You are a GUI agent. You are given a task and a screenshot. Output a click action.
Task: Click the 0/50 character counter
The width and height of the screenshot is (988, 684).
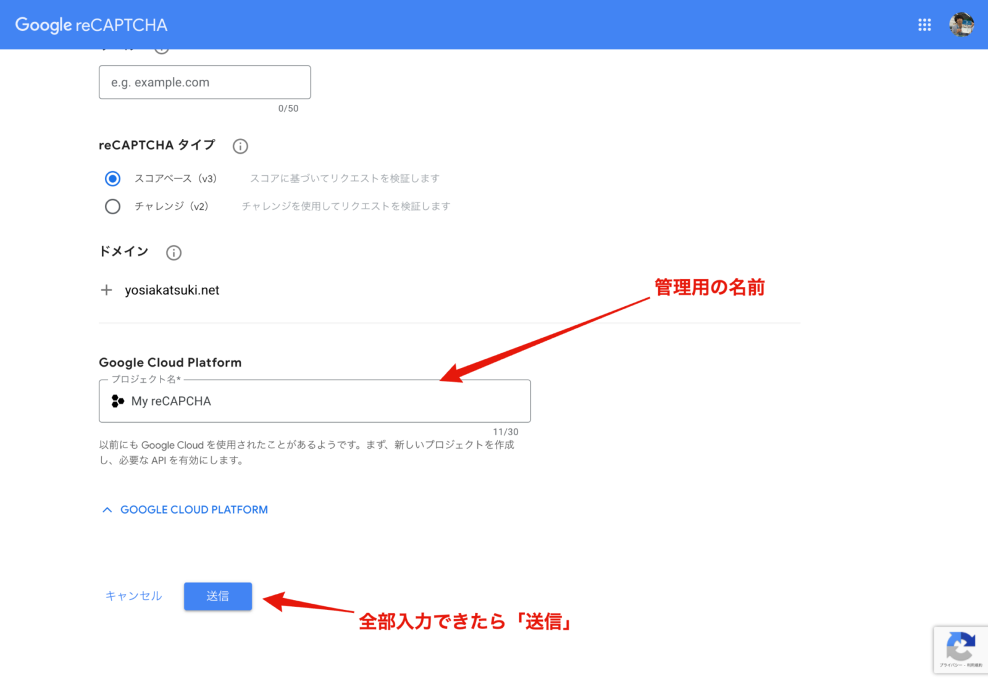(x=288, y=109)
